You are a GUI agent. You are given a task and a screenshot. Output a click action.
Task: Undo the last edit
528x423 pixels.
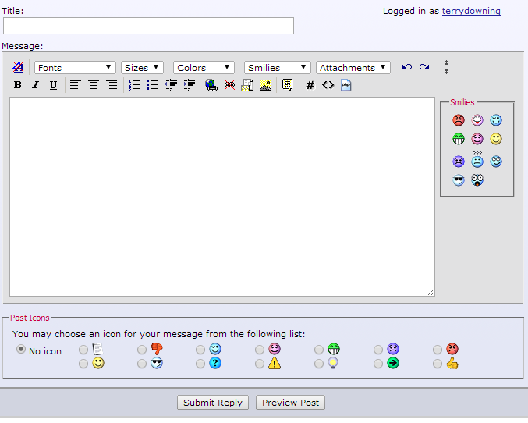[x=407, y=67]
